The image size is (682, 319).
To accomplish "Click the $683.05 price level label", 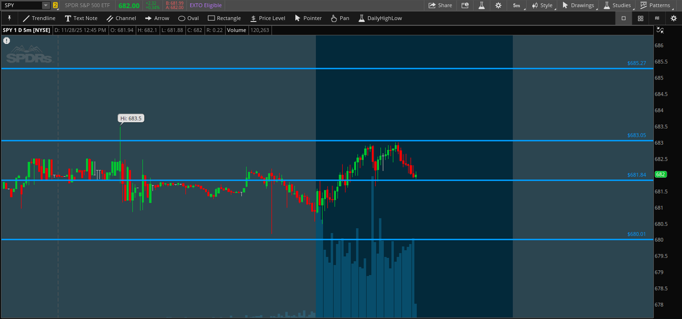I will 637,135.
